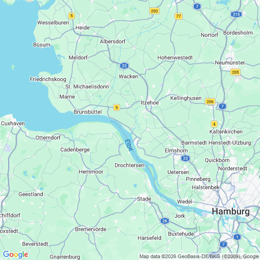Click the Google logo
260x260 pixels.
click(16, 254)
